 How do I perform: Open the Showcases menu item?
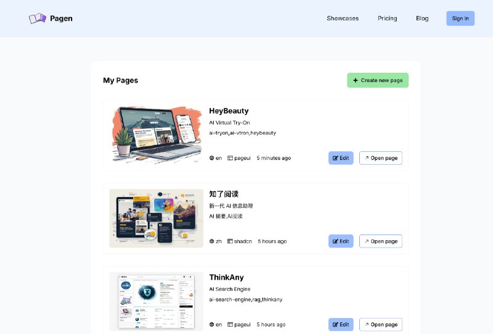pyautogui.click(x=343, y=19)
